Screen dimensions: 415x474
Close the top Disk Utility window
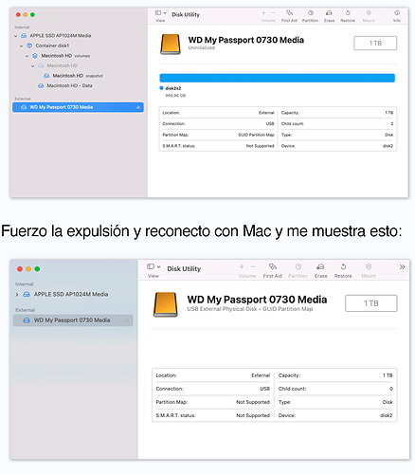pos(18,15)
